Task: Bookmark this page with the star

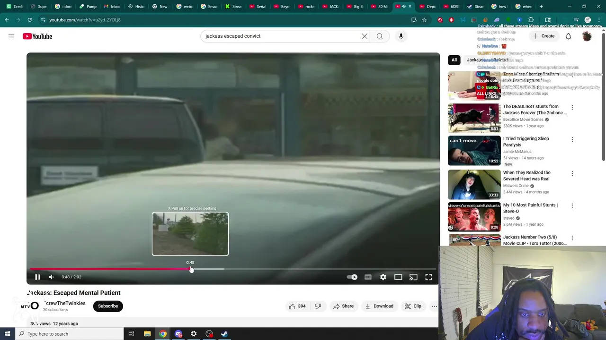Action: pos(424,20)
